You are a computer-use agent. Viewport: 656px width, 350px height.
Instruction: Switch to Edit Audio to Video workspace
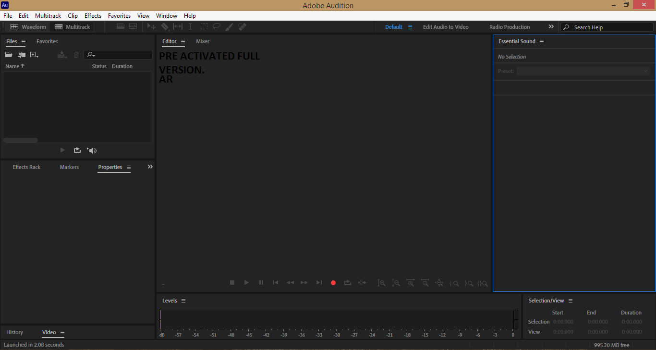coord(446,27)
